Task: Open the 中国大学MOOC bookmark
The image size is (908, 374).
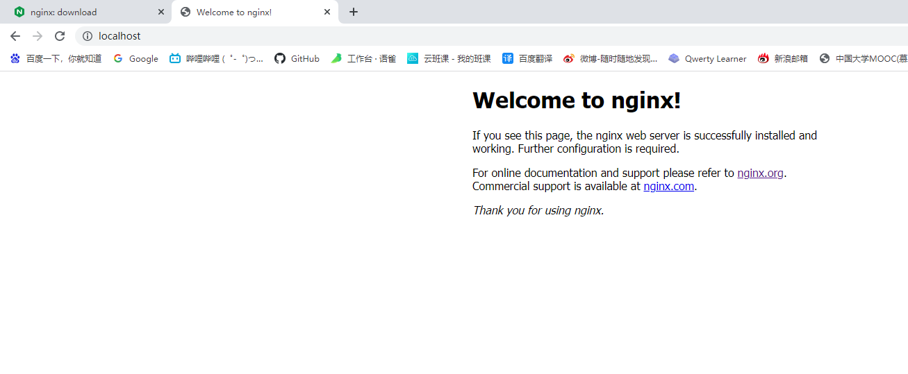Action: tap(864, 59)
